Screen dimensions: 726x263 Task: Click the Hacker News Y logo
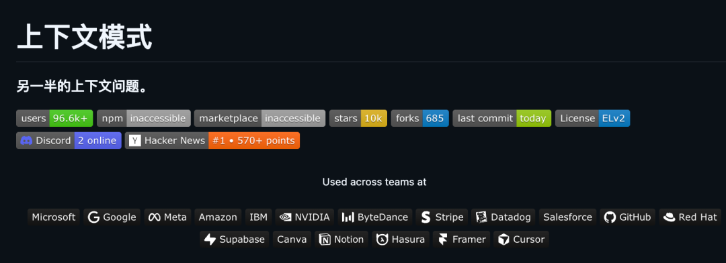[x=134, y=140]
